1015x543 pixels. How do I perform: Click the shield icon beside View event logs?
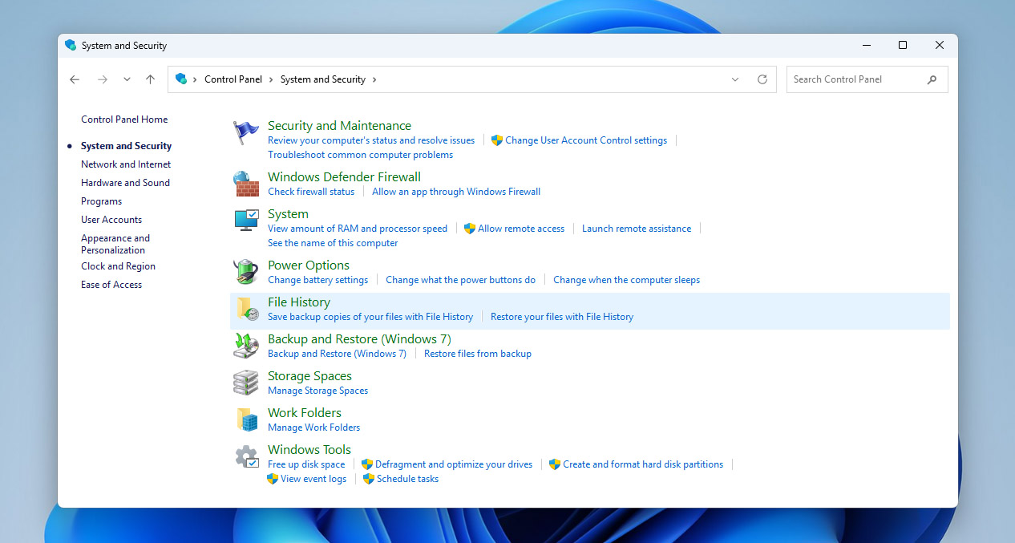point(273,479)
